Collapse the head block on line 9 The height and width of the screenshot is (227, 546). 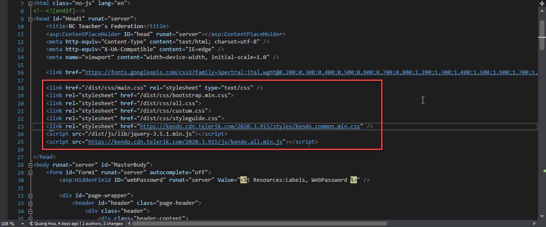click(30, 19)
